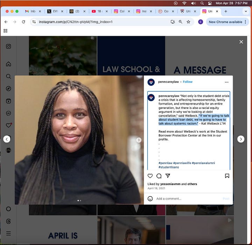Viewport: 252px width, 245px height.
Task: Click the Add a comment field
Action: pyautogui.click(x=188, y=199)
